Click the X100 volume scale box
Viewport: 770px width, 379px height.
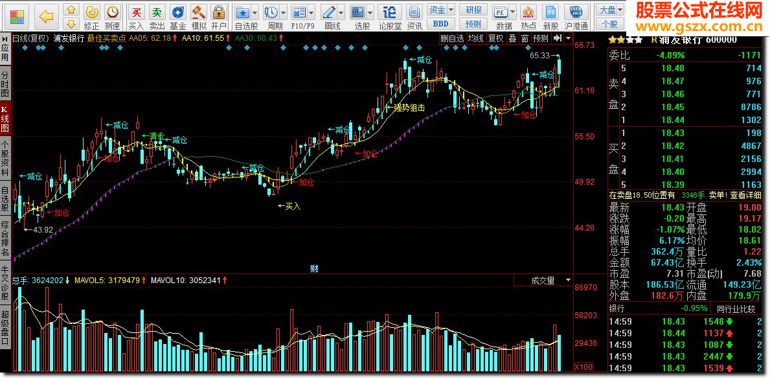click(x=584, y=367)
